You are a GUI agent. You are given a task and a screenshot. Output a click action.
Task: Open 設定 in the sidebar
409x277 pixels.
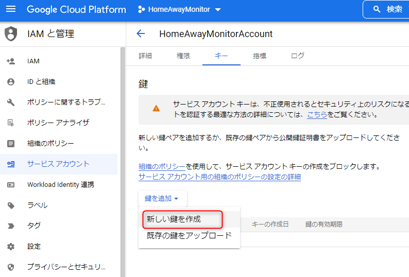(x=59, y=247)
